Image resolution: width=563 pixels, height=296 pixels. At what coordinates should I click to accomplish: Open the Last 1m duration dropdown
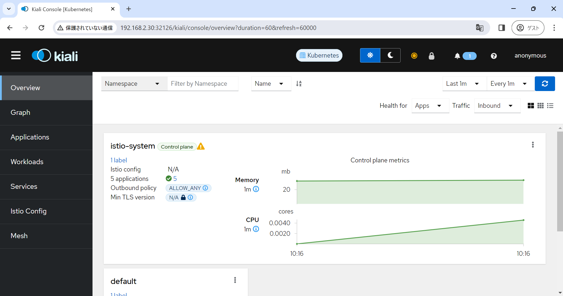click(463, 83)
